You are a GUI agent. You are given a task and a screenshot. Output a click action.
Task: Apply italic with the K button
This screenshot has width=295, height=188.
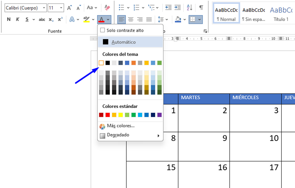tap(18, 20)
